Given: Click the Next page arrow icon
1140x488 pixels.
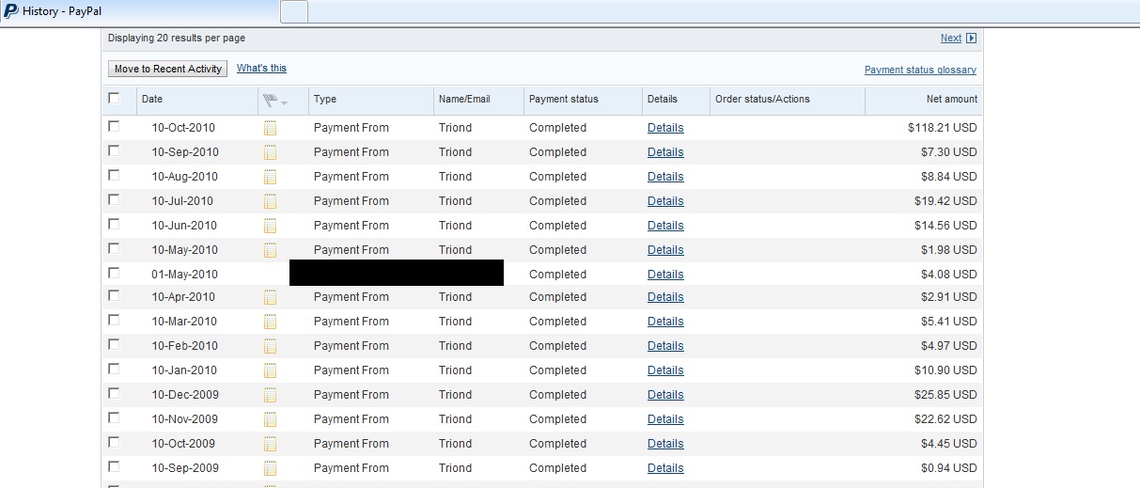Looking at the screenshot, I should tap(972, 39).
